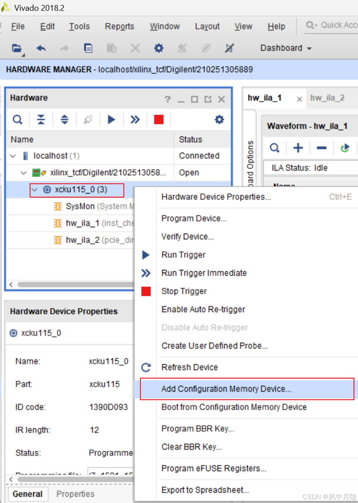Open the Help menu
358x503 pixels.
[x=276, y=27]
